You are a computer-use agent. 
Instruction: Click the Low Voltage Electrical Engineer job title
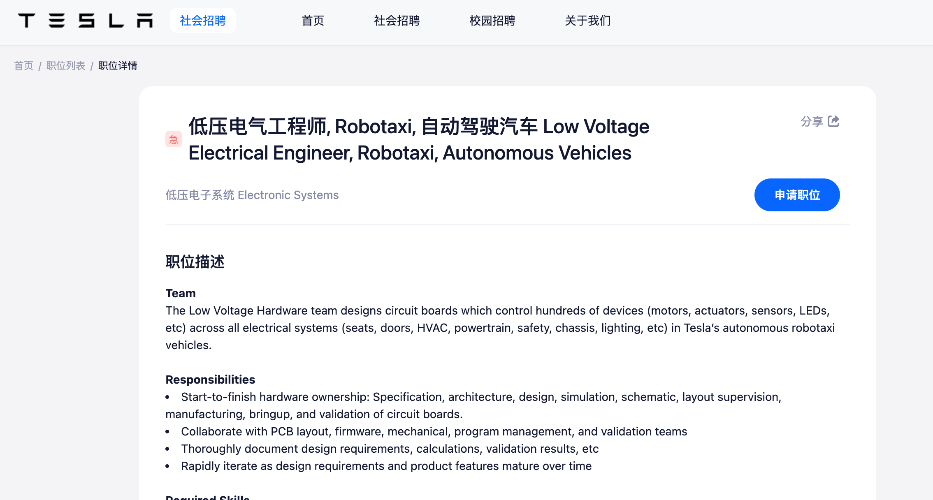pyautogui.click(x=418, y=139)
